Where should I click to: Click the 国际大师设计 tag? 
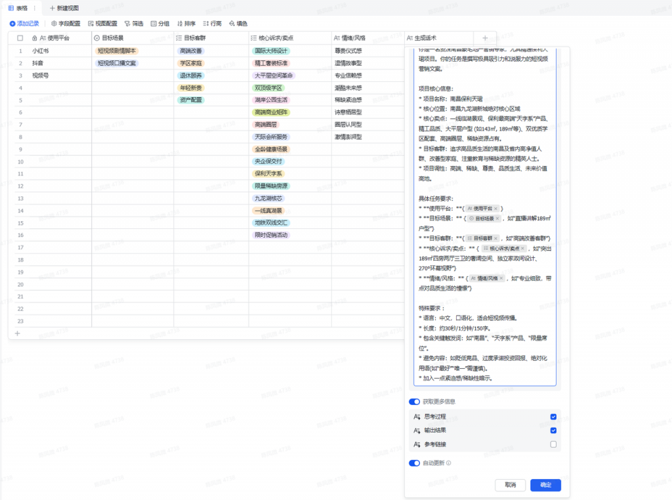271,51
